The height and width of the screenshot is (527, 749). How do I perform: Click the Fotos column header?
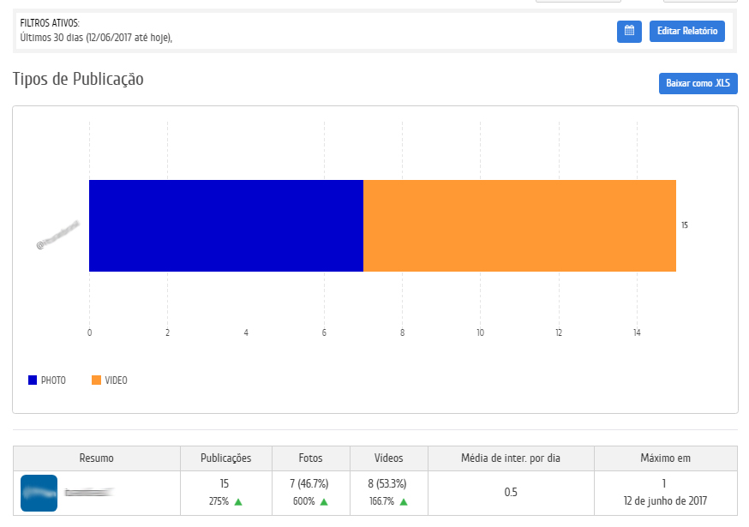click(x=310, y=458)
